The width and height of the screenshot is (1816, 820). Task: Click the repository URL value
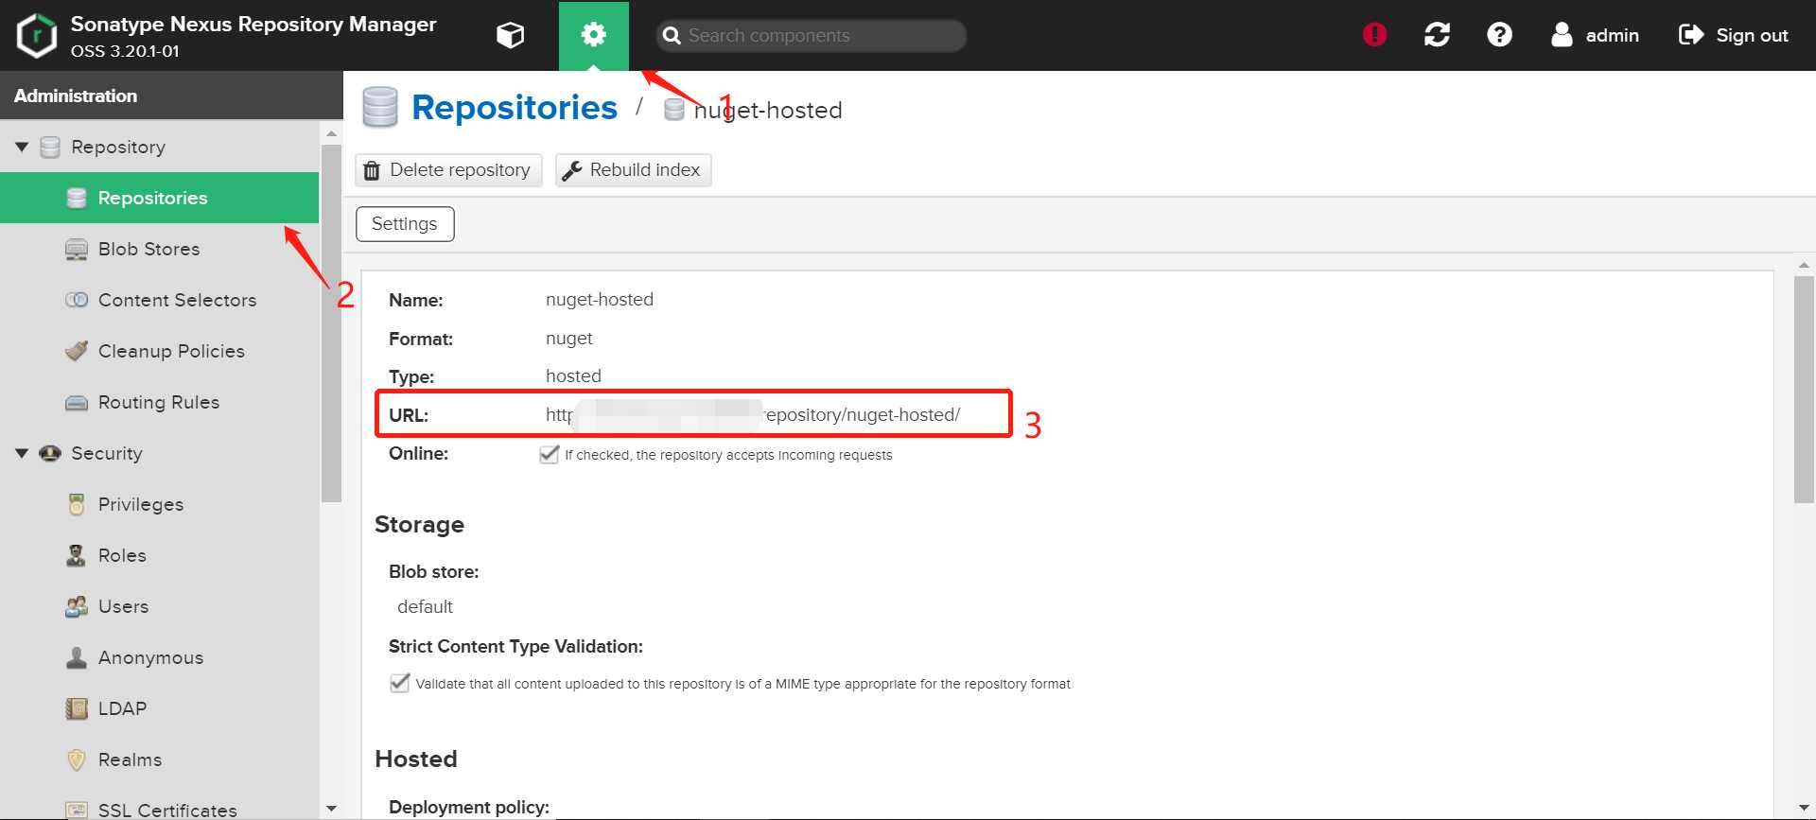pyautogui.click(x=753, y=414)
